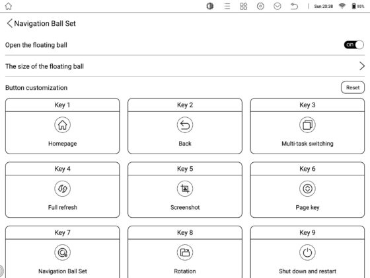
Task: Reset the button customization
Action: (353, 87)
